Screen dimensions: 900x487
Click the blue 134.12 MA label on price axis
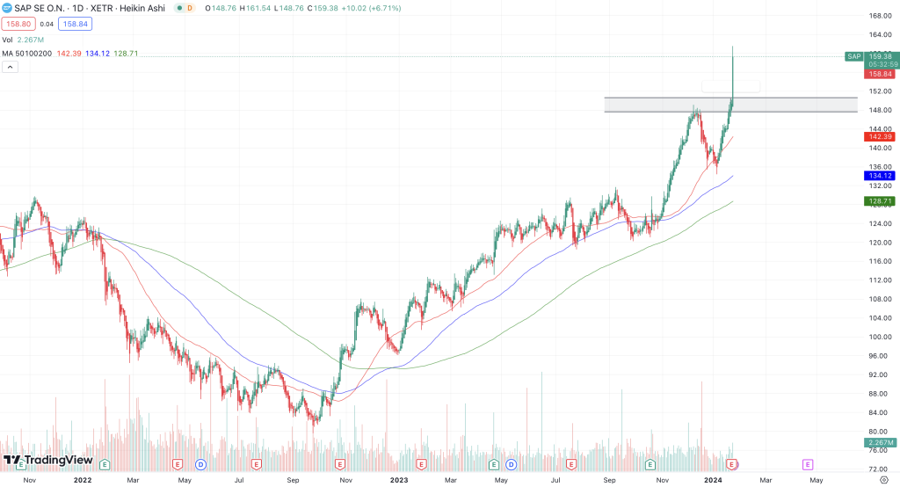(880, 176)
